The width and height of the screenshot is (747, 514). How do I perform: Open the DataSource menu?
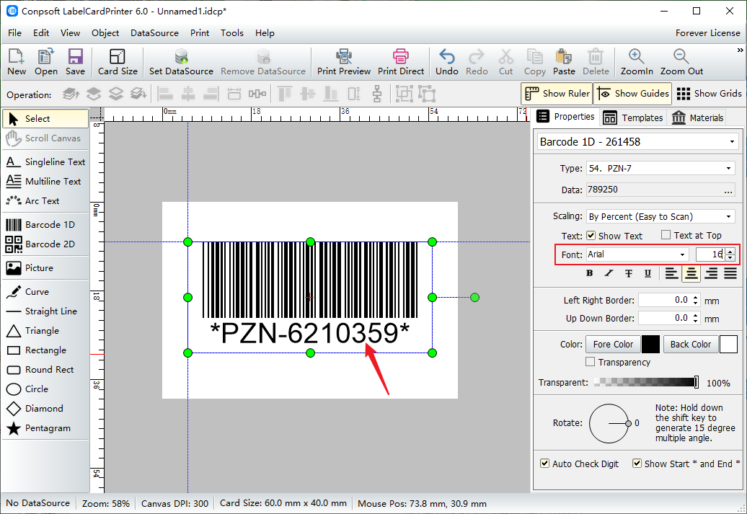[154, 33]
